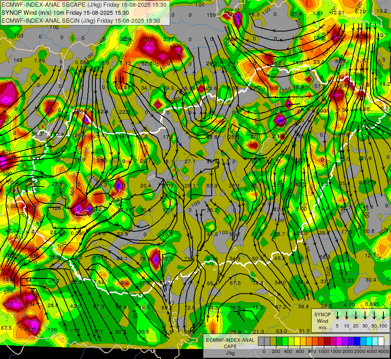
Task: Click the 10 m/s wind arrow in legend
Action: coord(346,316)
